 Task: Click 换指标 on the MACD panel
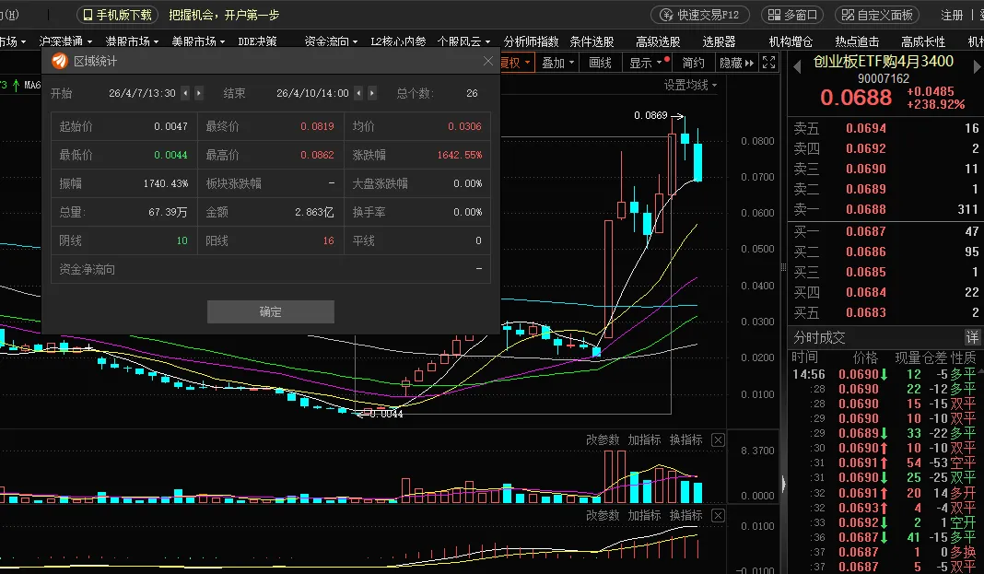tap(685, 515)
